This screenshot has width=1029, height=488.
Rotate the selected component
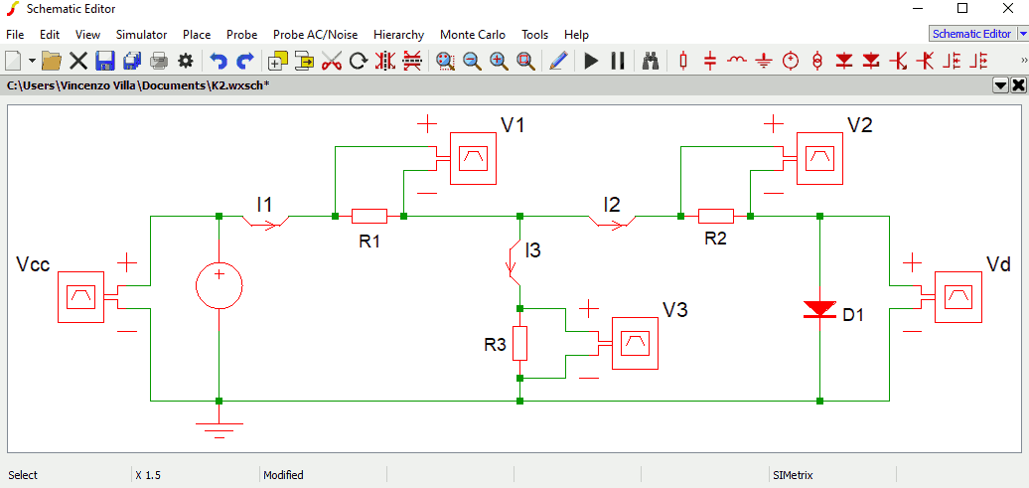[x=358, y=61]
